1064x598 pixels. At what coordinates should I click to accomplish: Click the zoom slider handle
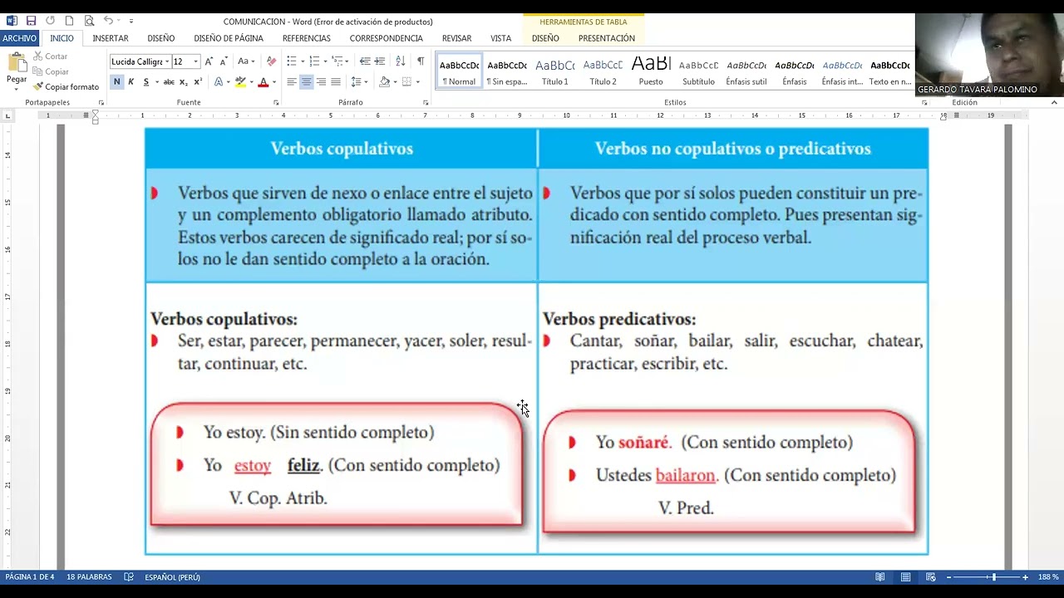[993, 577]
